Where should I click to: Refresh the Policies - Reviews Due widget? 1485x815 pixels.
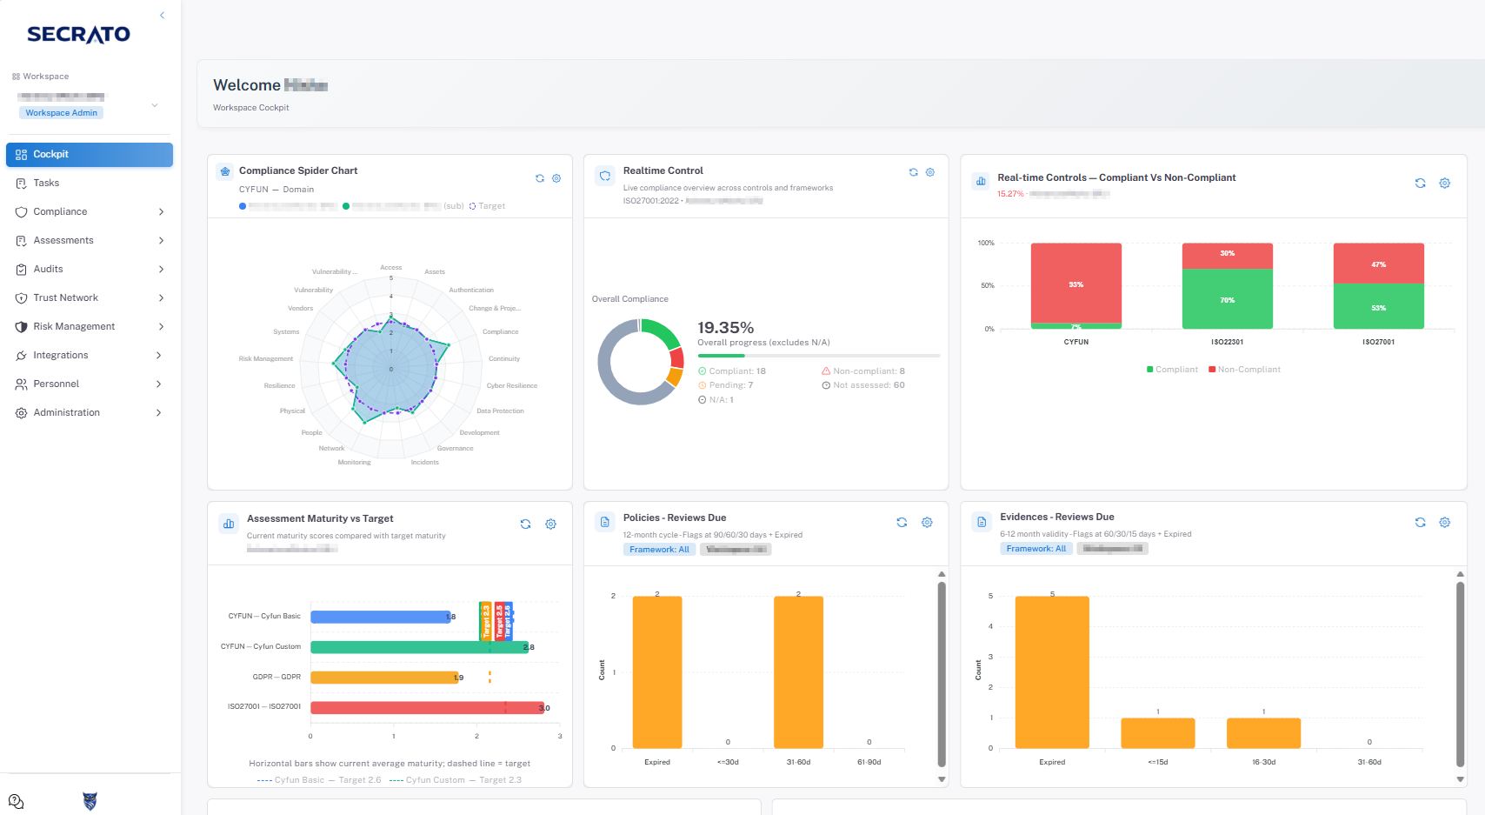pos(902,522)
